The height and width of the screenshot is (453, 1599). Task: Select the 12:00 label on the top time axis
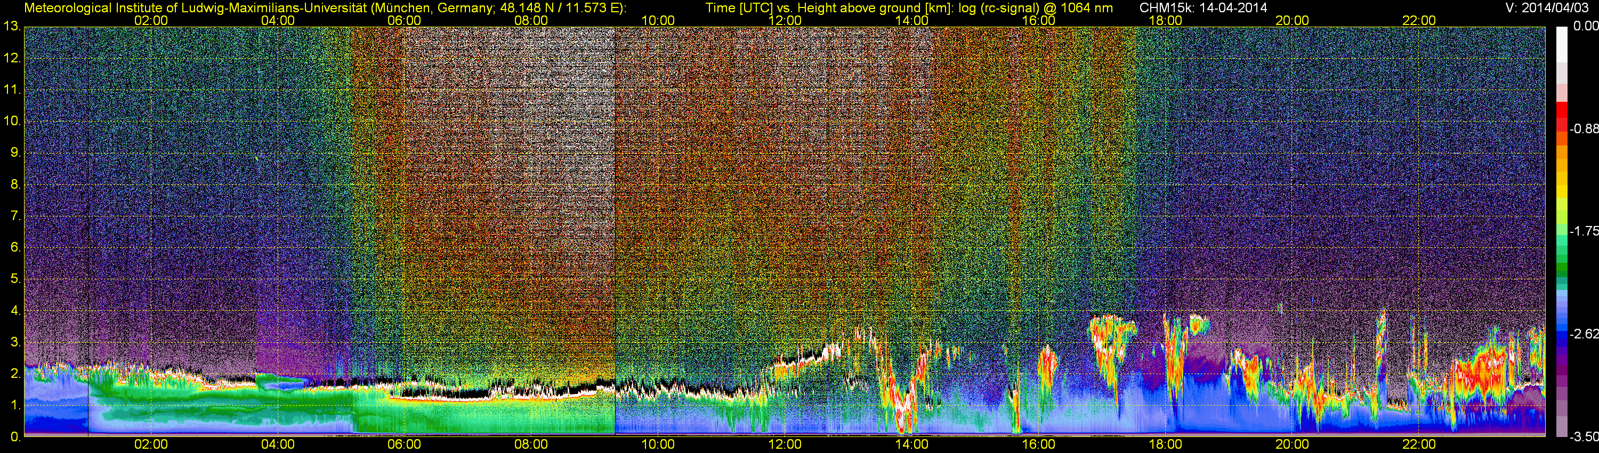pos(785,20)
